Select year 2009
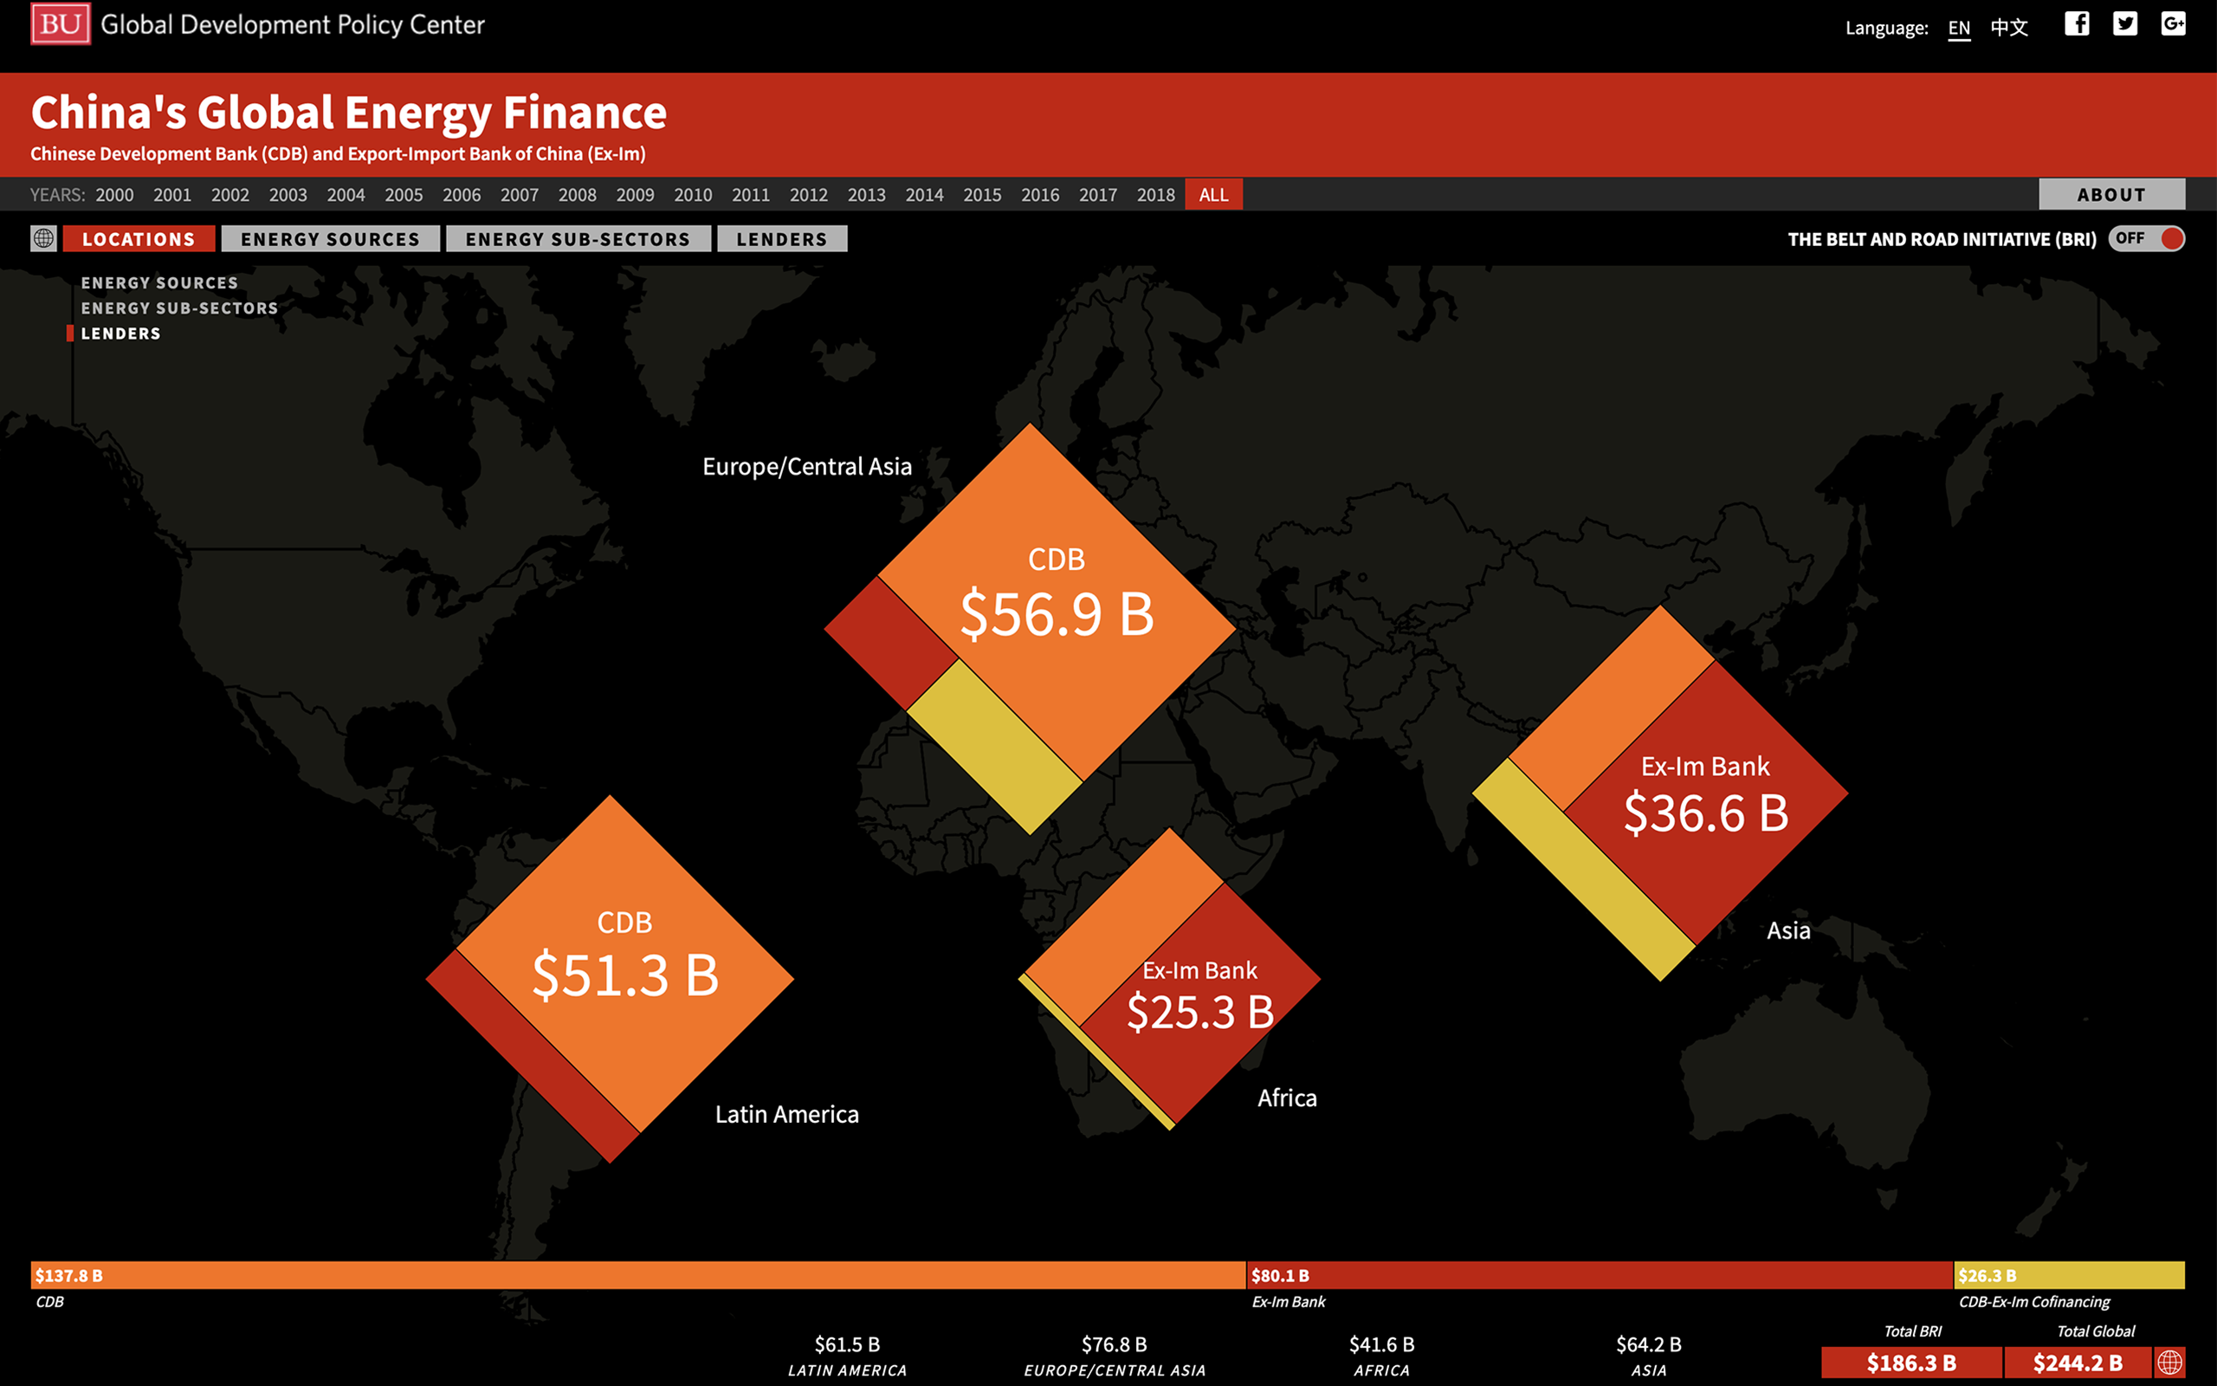 (x=635, y=194)
